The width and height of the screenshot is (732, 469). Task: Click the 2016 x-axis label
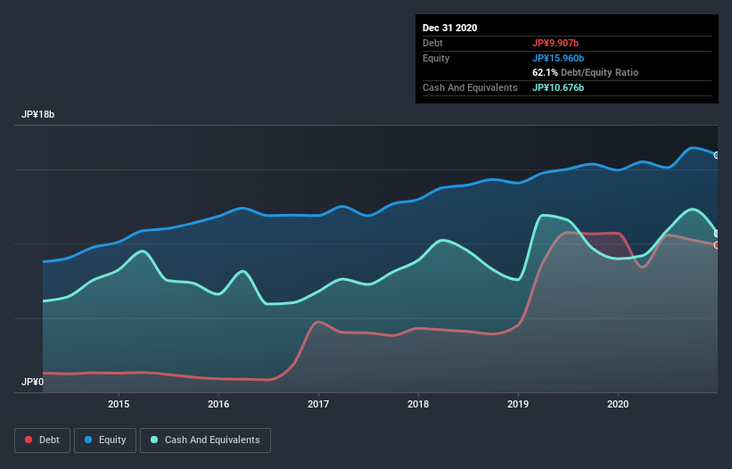(218, 404)
